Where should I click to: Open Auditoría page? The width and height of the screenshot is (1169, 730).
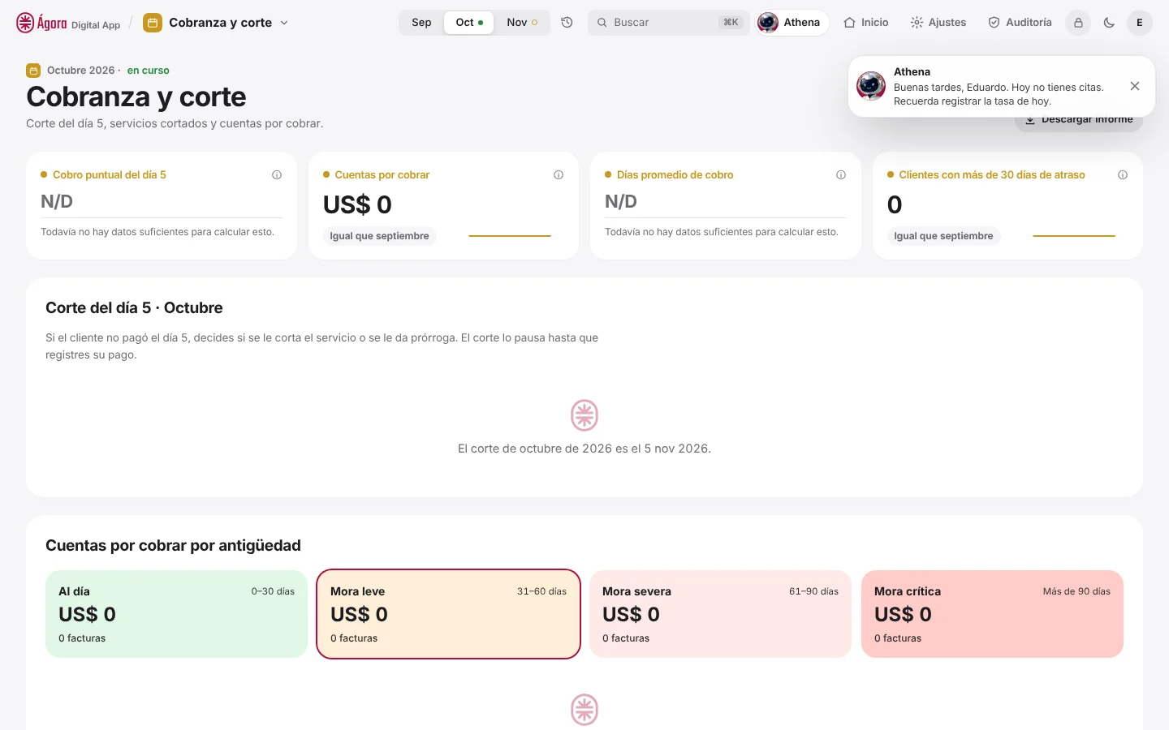click(1020, 23)
